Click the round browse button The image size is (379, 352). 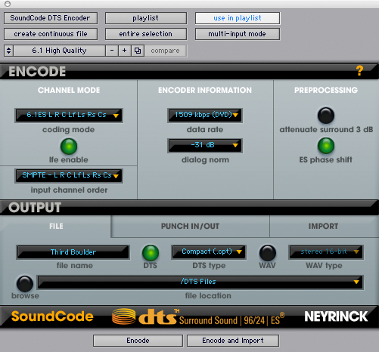[25, 284]
